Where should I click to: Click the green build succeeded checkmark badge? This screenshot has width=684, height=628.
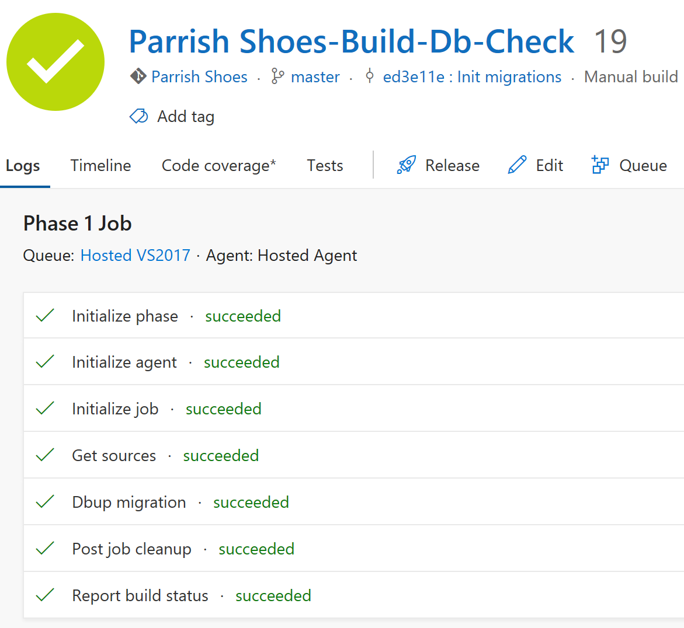pyautogui.click(x=55, y=62)
